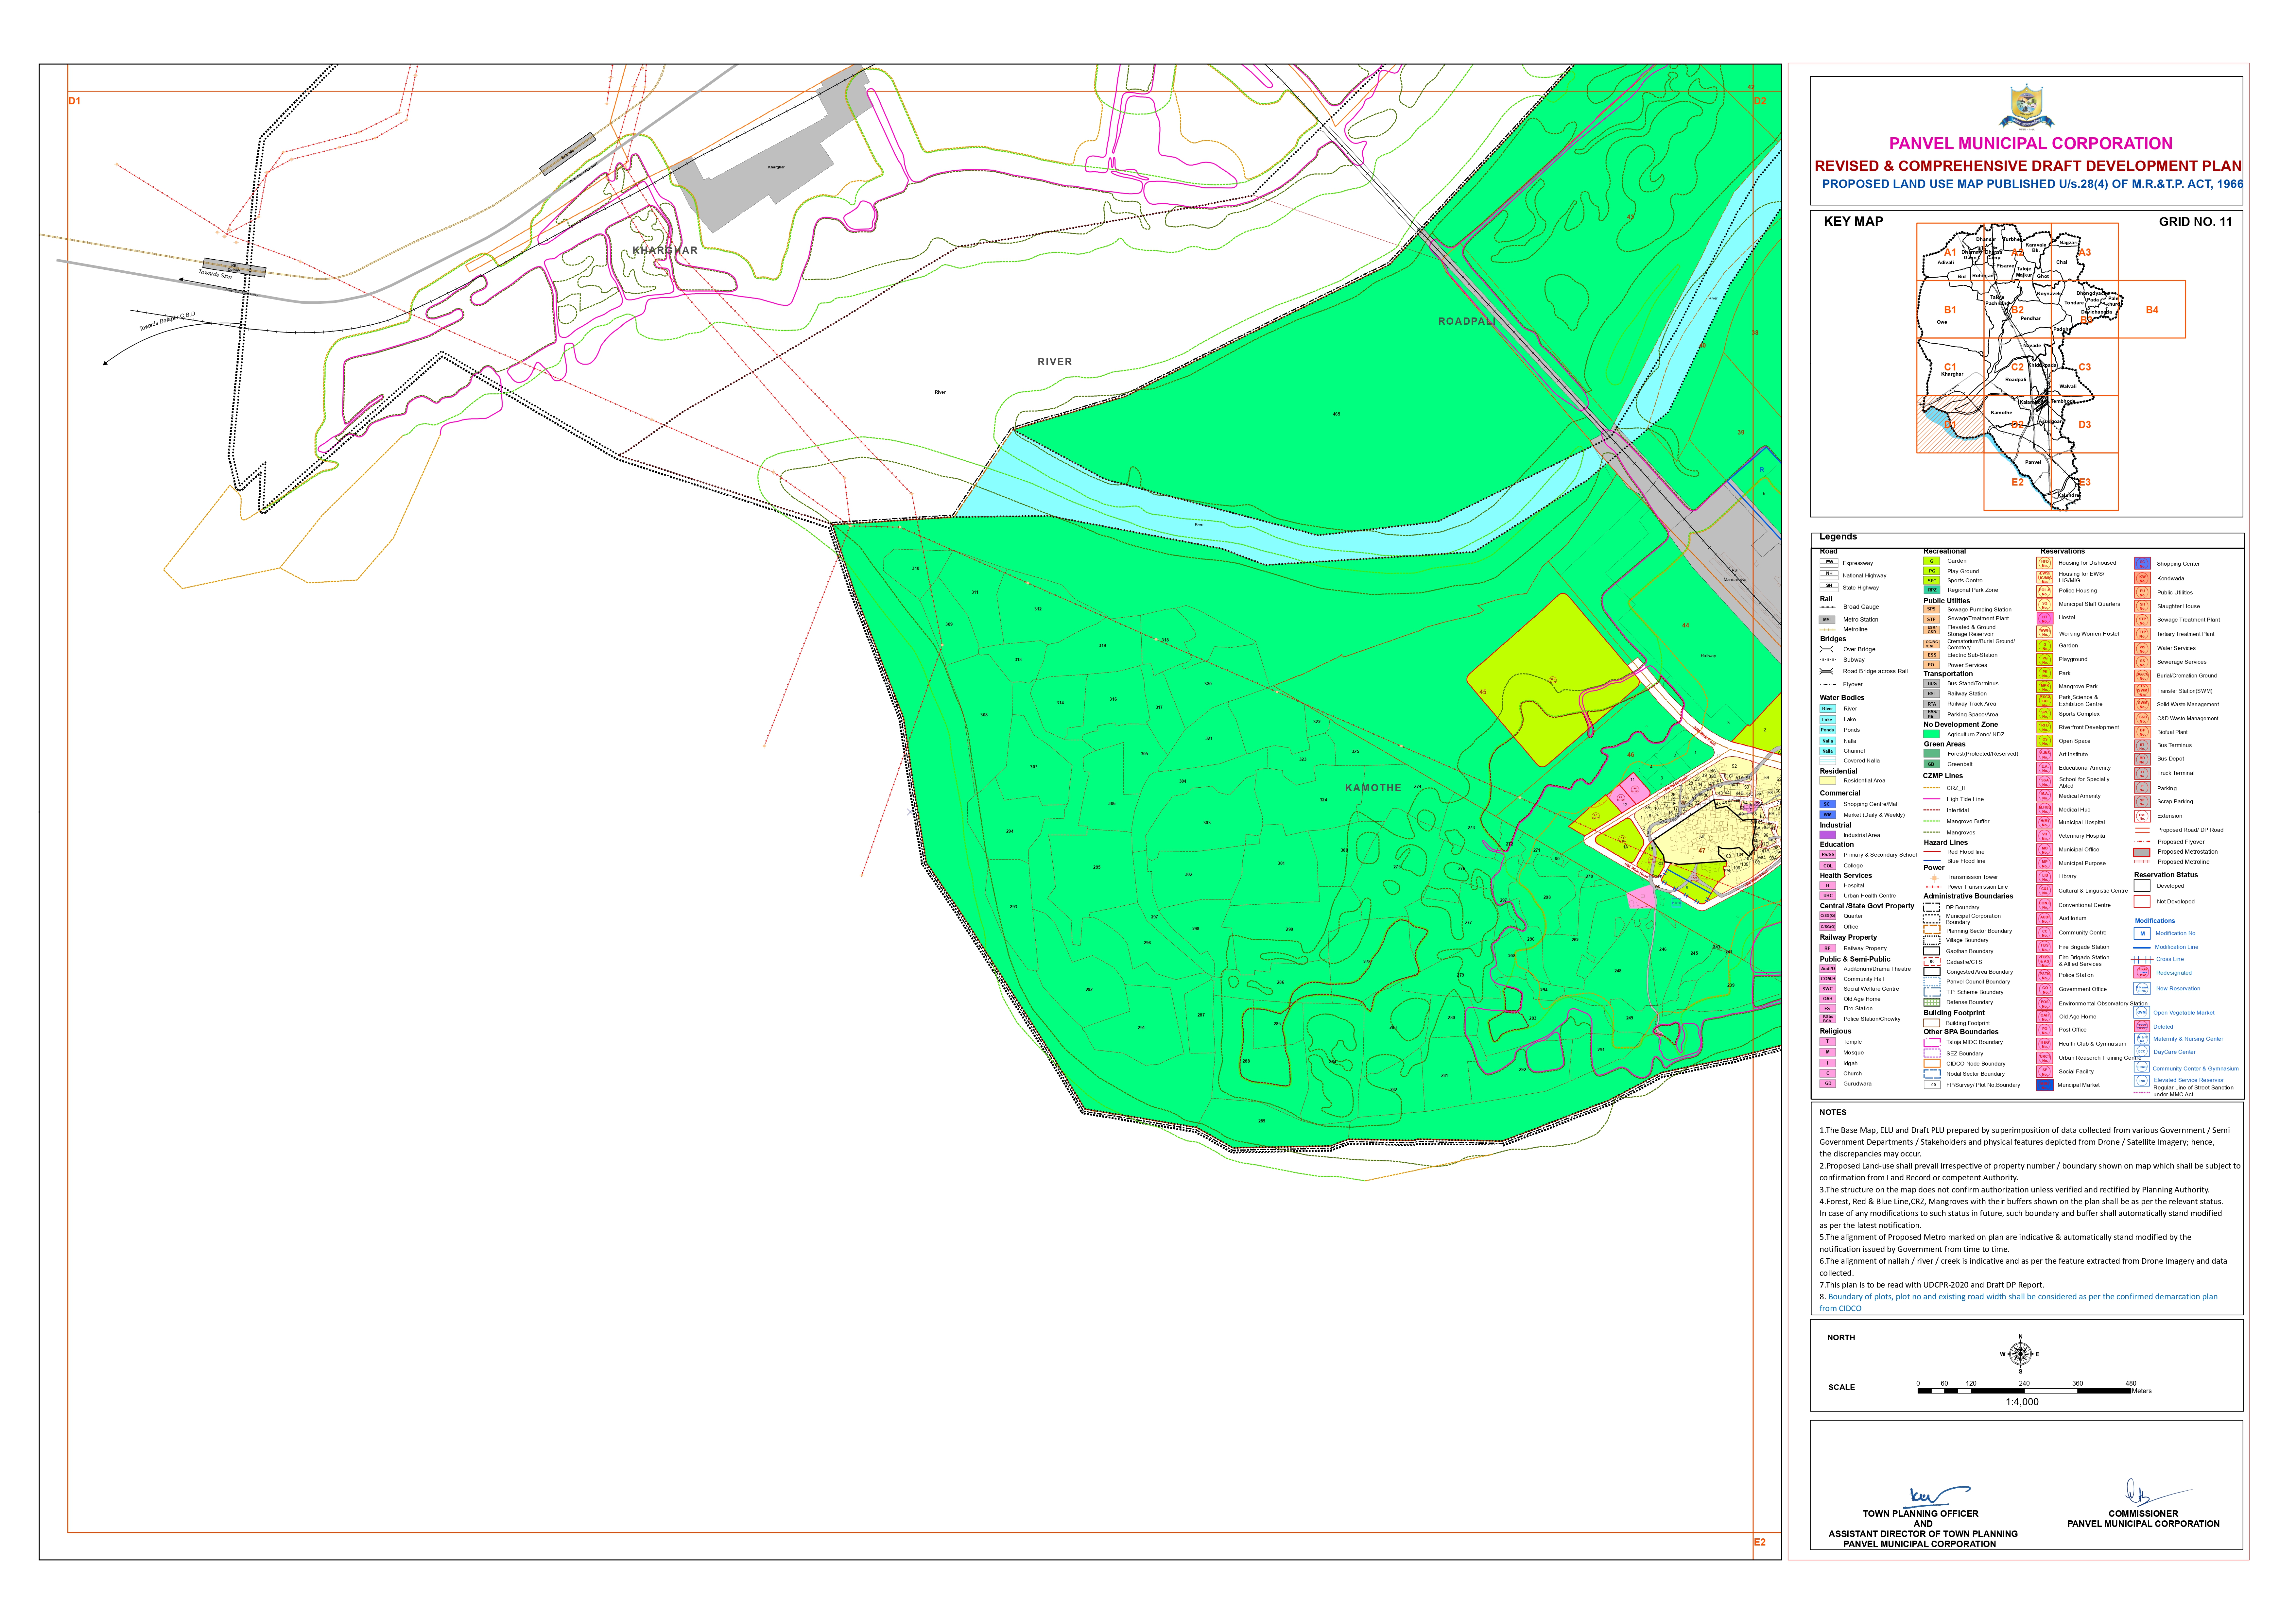Click the 'KHARGHAR' label on the map
The image size is (2296, 1624).
click(665, 250)
